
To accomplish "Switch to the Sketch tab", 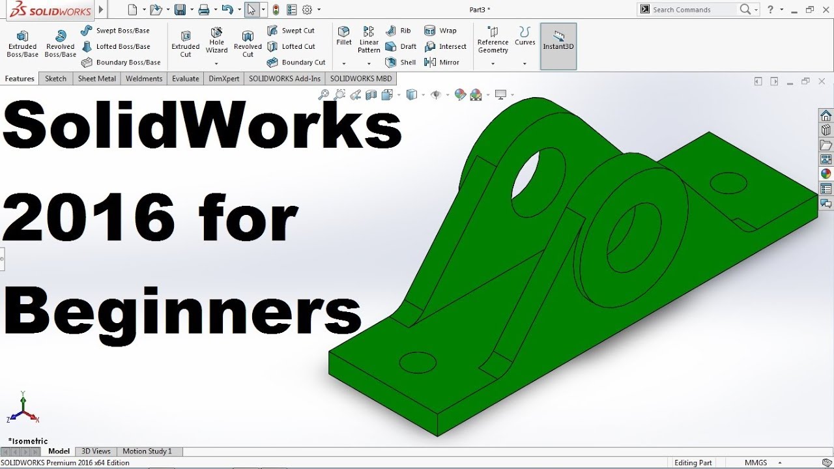I will (x=55, y=79).
